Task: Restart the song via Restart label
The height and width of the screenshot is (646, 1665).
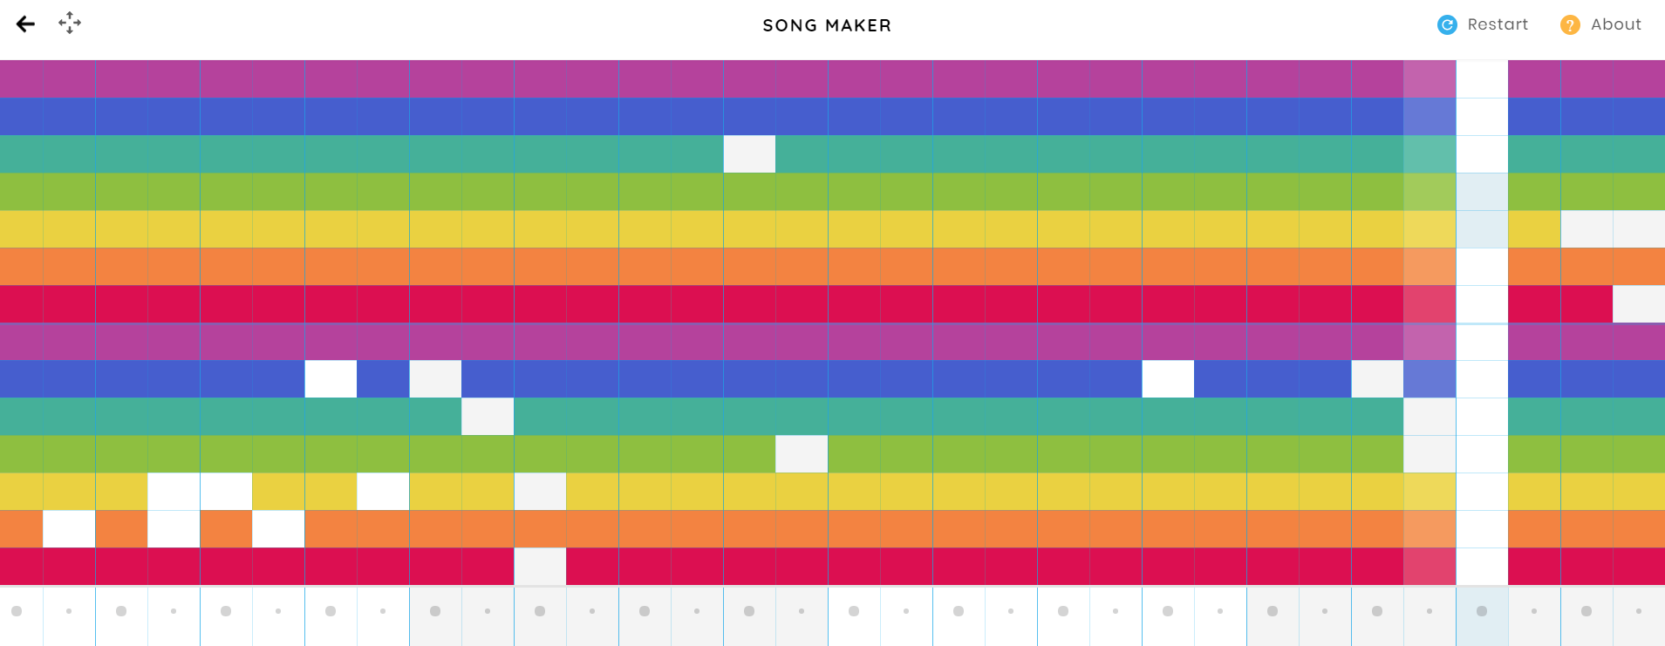Action: pos(1498,24)
